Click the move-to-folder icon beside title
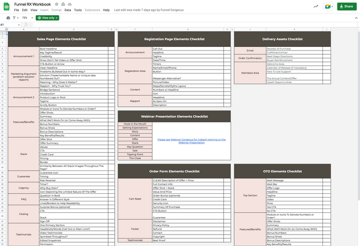 pos(62,4)
